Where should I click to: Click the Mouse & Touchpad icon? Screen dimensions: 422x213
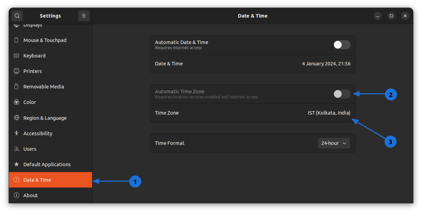tap(16, 40)
